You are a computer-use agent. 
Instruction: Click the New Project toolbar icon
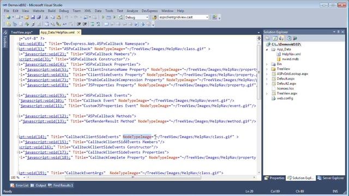pos(9,17)
